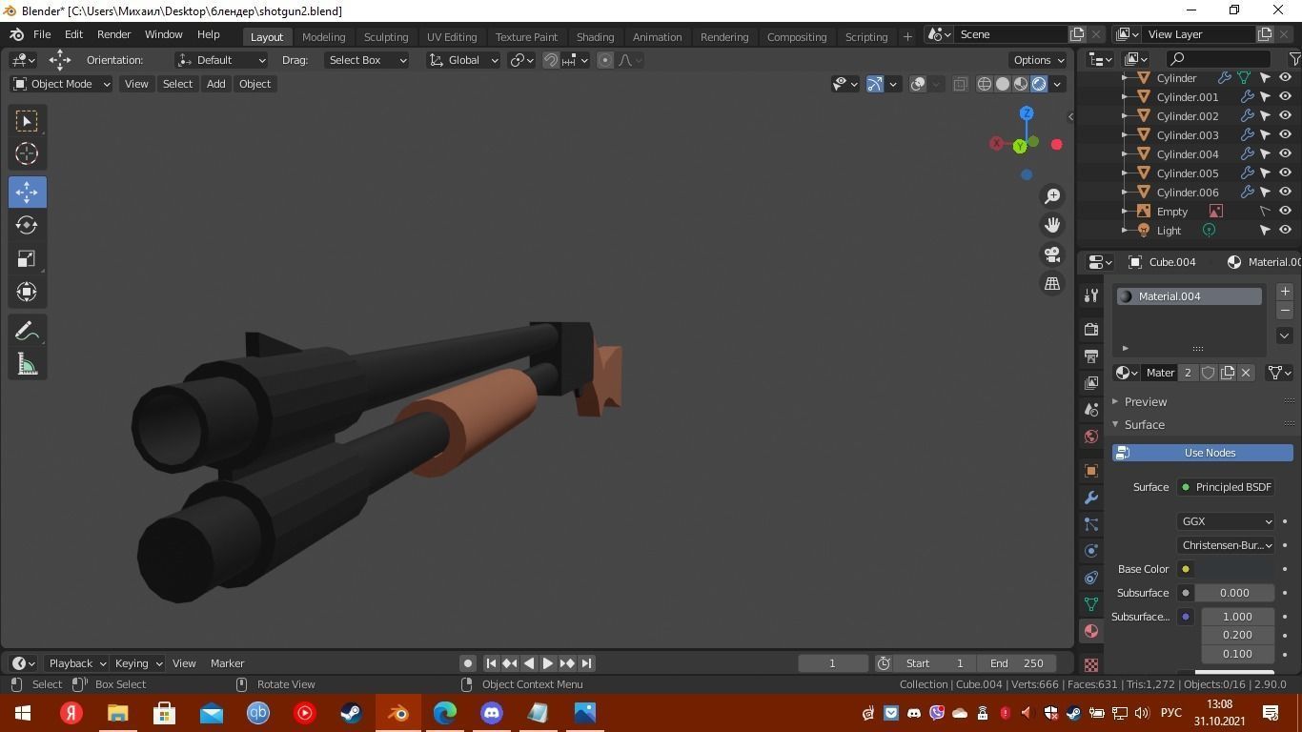Enable rendered viewport shading
1302x732 pixels.
click(1039, 84)
